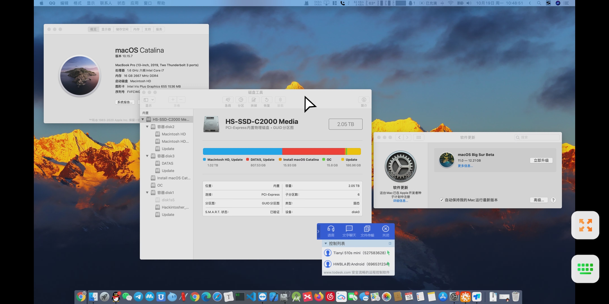This screenshot has height=304, width=609.
Task: Open the 格式 menu in menu bar
Action: click(x=78, y=3)
